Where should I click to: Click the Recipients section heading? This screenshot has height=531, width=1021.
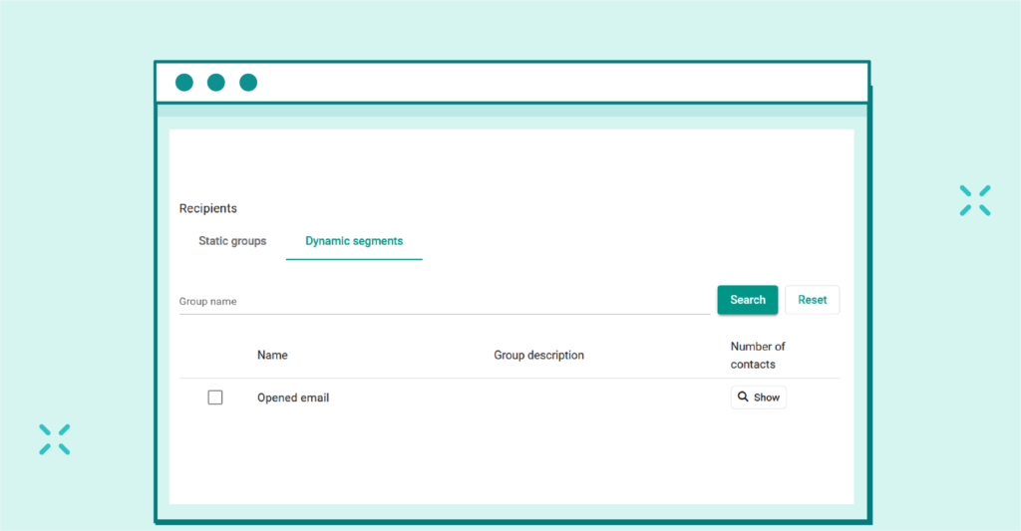[x=208, y=208]
